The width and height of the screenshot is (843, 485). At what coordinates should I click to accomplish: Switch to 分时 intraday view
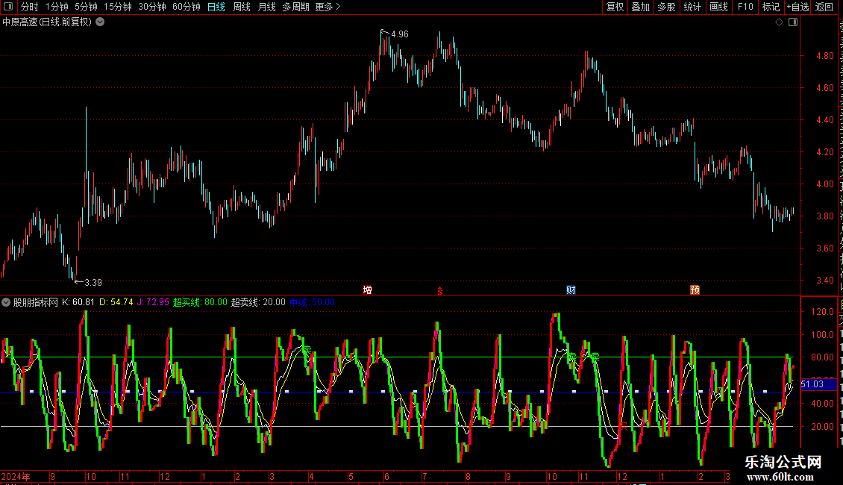[x=30, y=7]
